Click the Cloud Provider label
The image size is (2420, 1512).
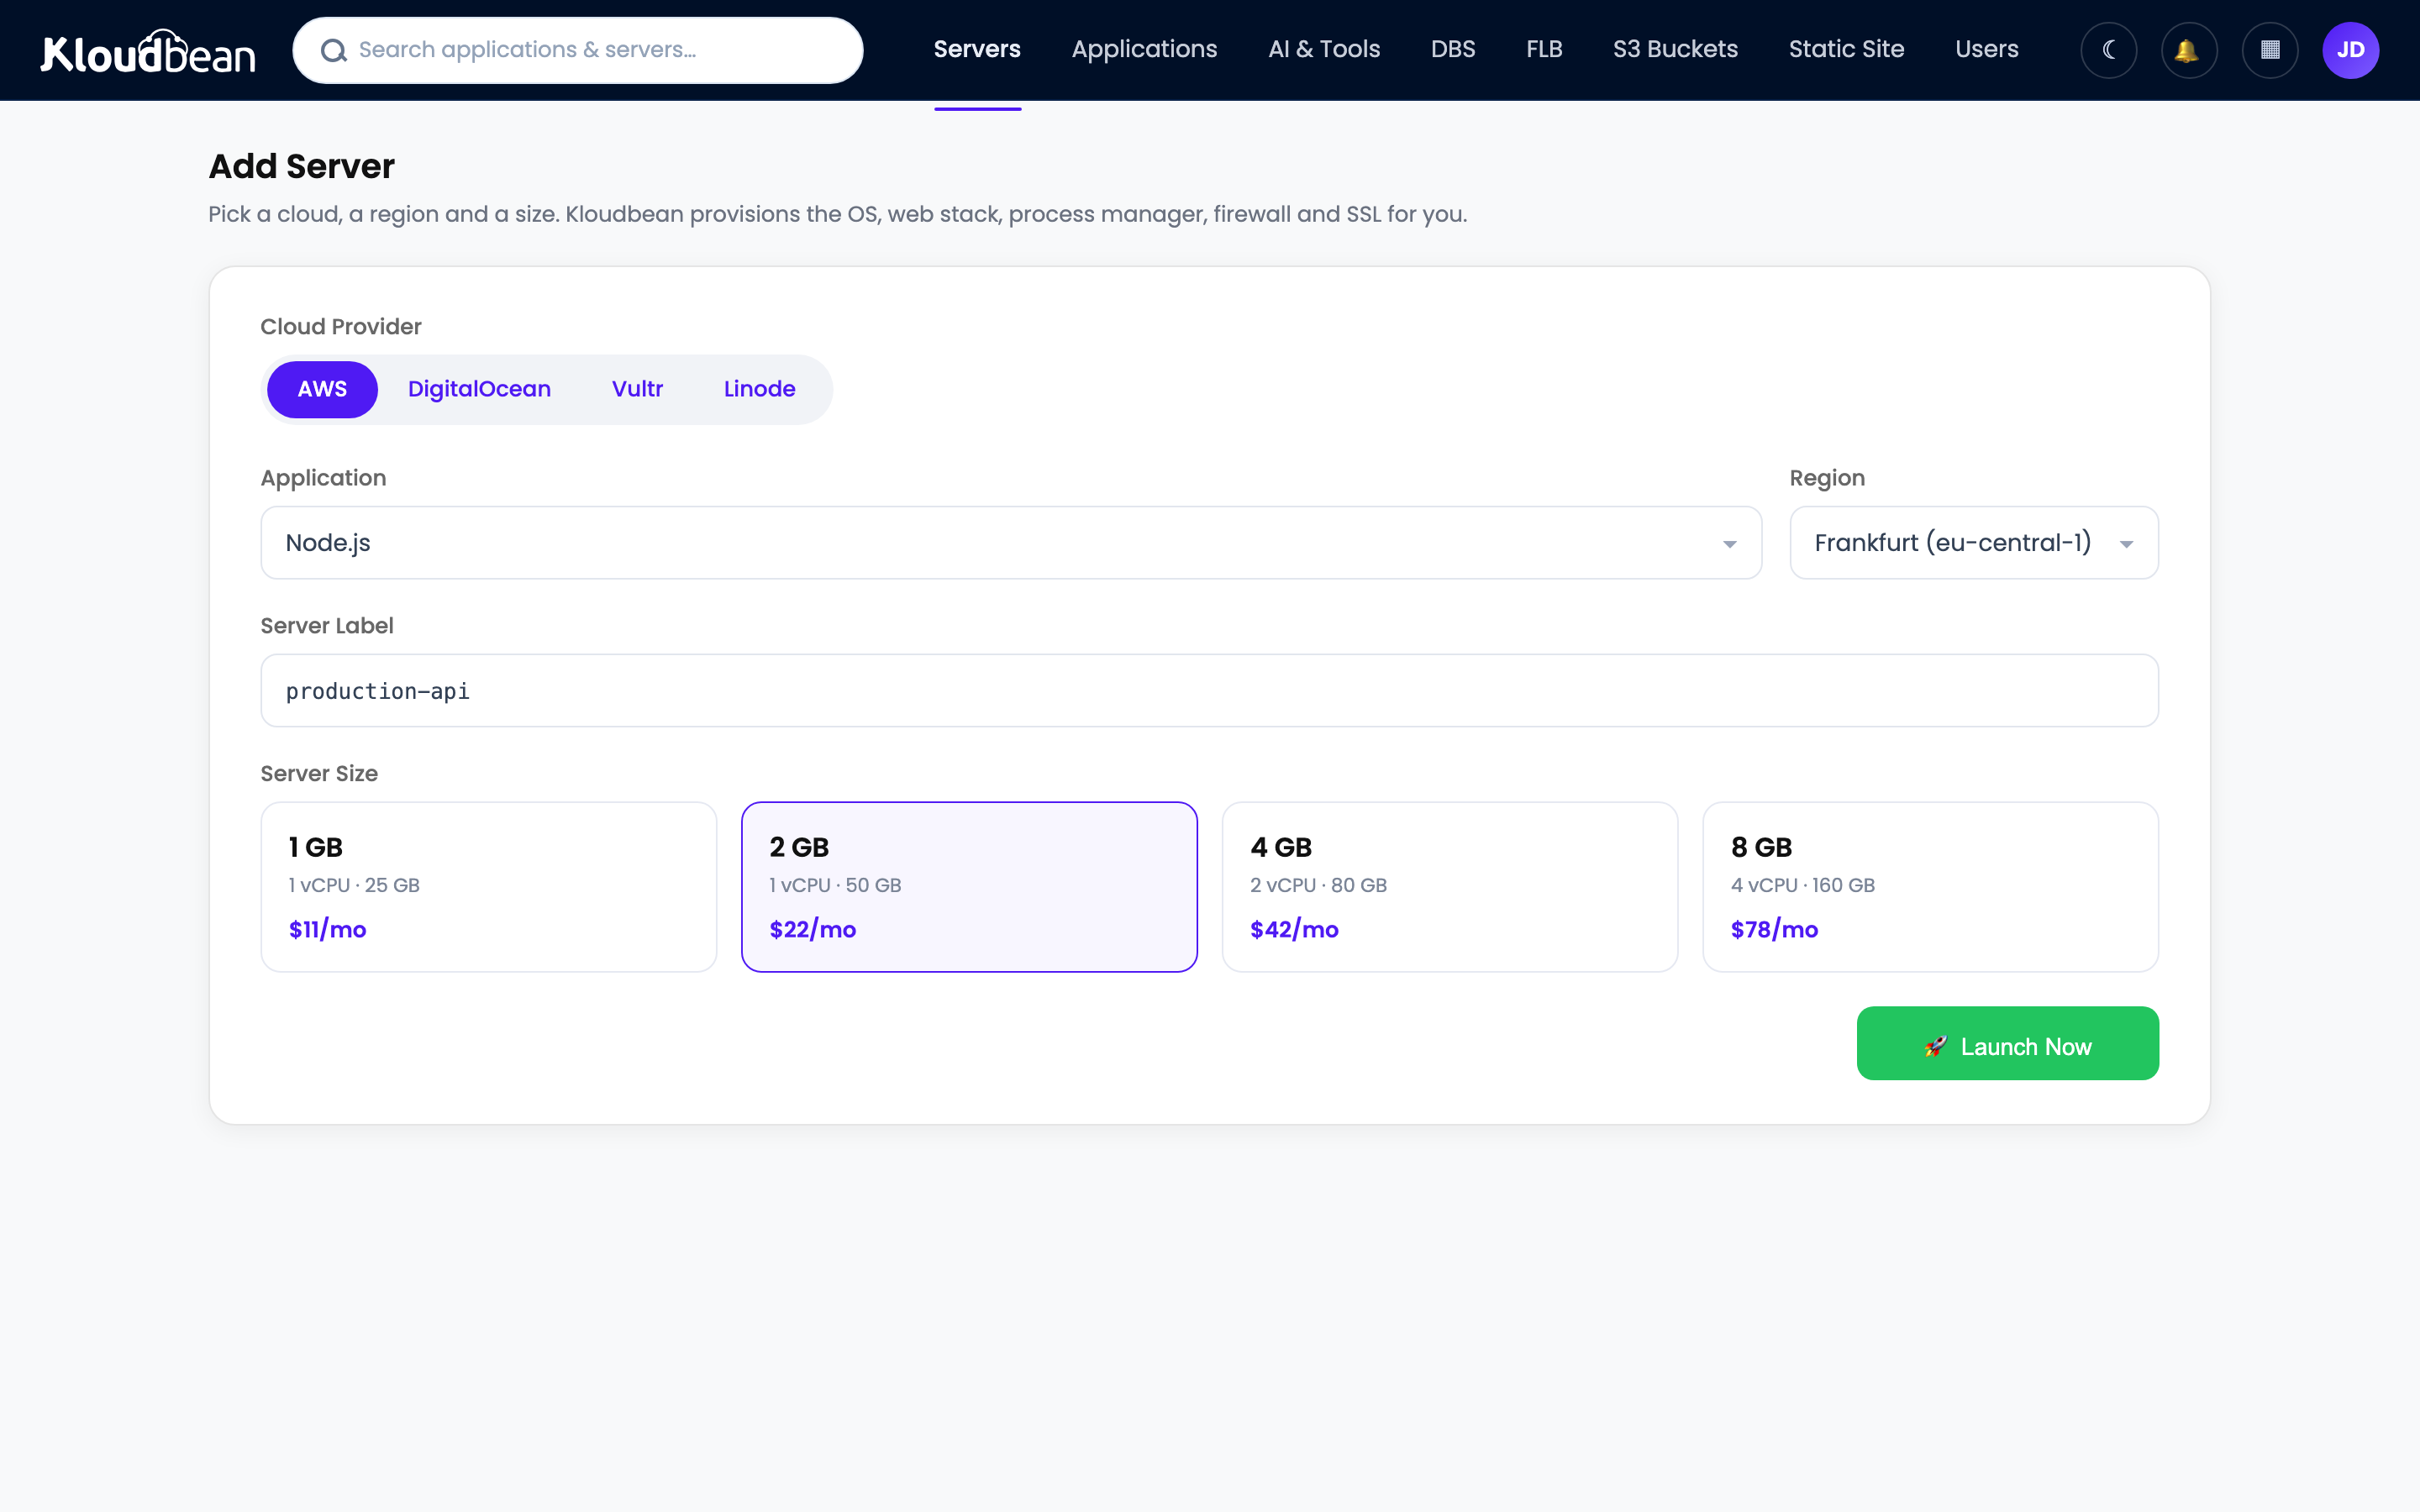pyautogui.click(x=341, y=327)
